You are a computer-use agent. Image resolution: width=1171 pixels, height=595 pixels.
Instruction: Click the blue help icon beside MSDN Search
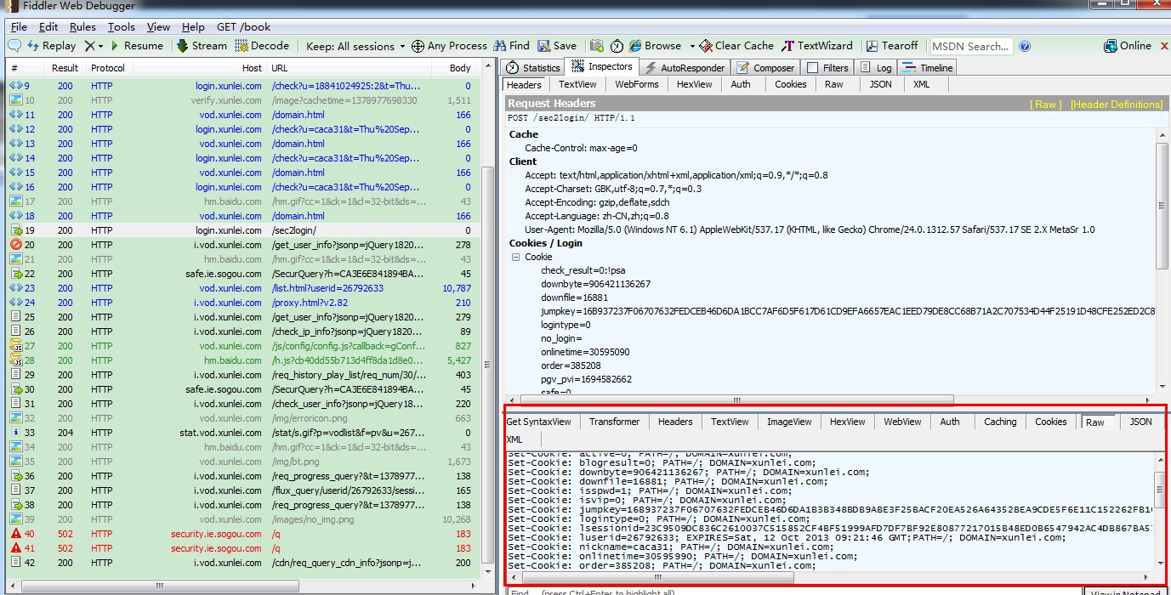click(x=1025, y=46)
